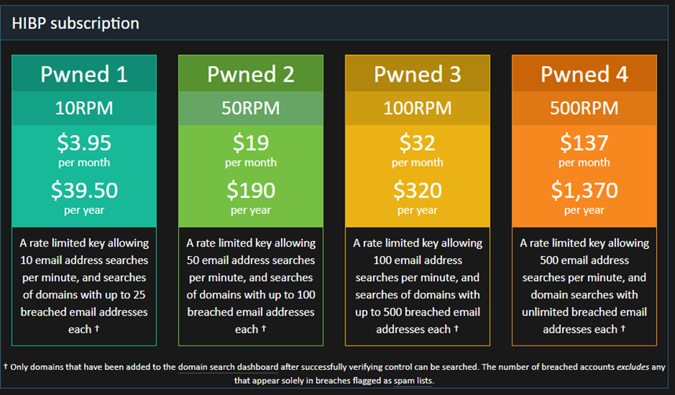Select the Pwned 3 plan header

[x=417, y=74]
